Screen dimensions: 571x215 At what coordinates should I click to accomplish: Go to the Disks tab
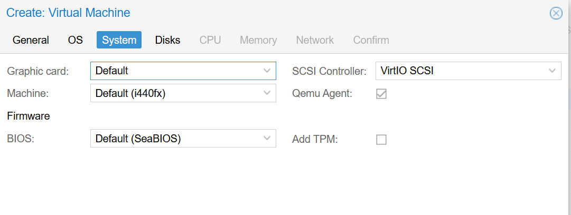(x=167, y=40)
